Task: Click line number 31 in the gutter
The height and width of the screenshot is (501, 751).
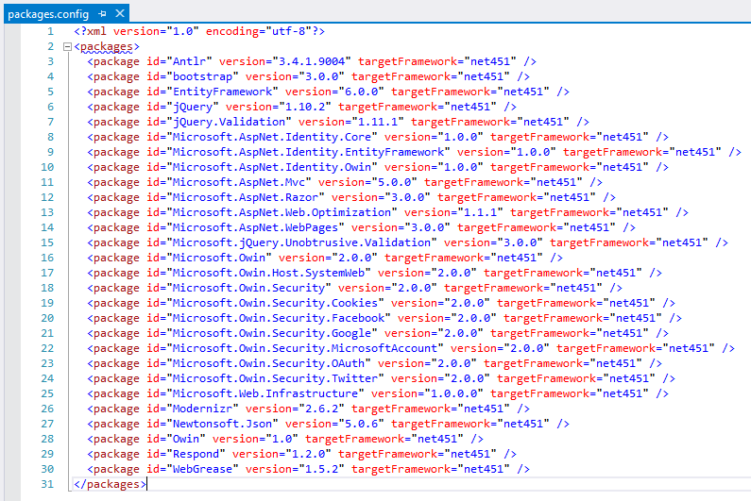Action: [47, 484]
